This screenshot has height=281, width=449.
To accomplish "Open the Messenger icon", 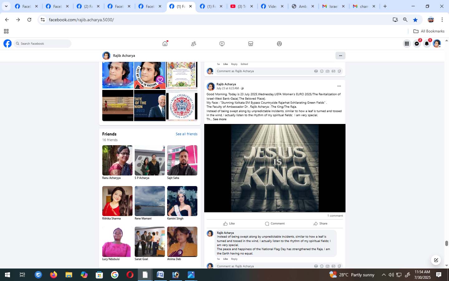I will click(417, 44).
